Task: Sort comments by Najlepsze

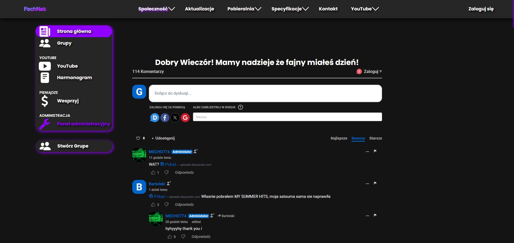Action: 339,138
